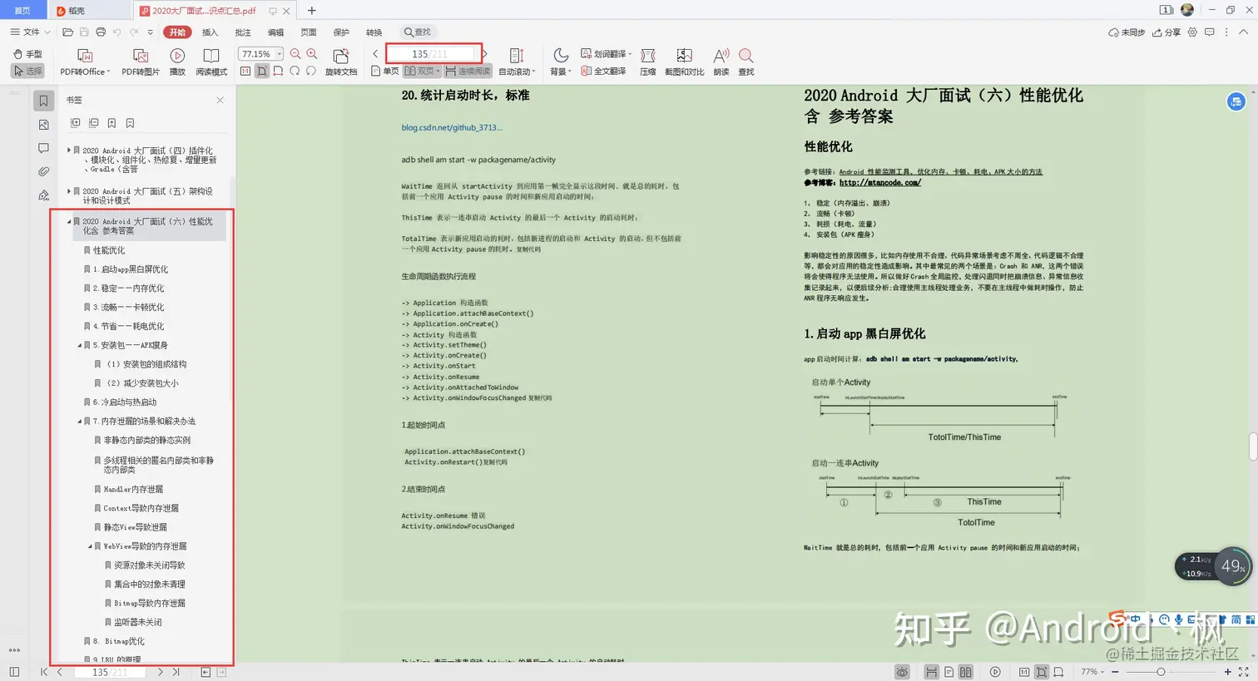Viewport: 1258px width, 681px height.
Task: Open the thumbnails panel in sidebar
Action: tap(43, 125)
